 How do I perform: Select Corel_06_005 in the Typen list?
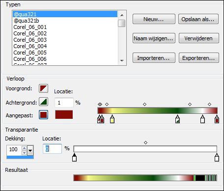(x=65, y=53)
